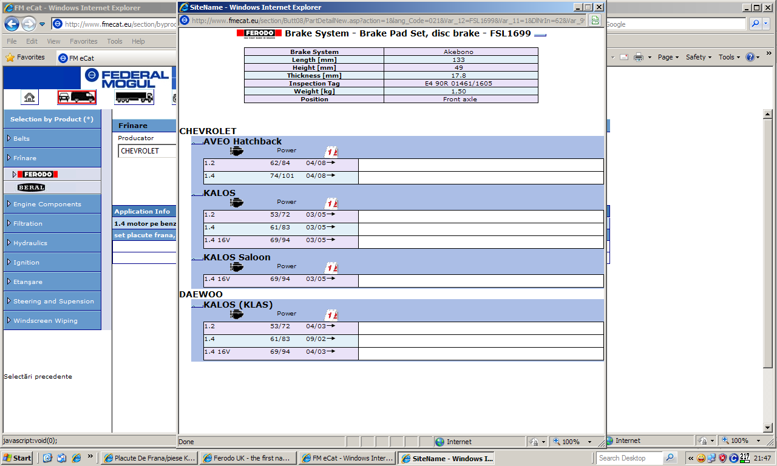Click the Ferodo brand logo in sidebar

(38, 175)
